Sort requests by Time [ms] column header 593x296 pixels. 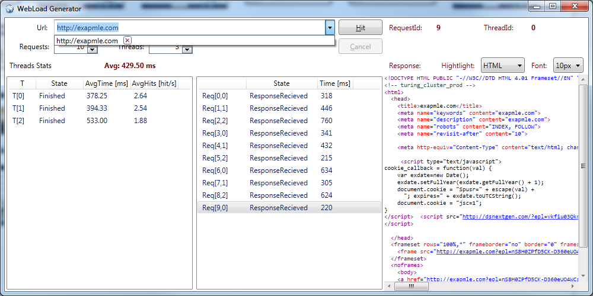[x=334, y=83]
